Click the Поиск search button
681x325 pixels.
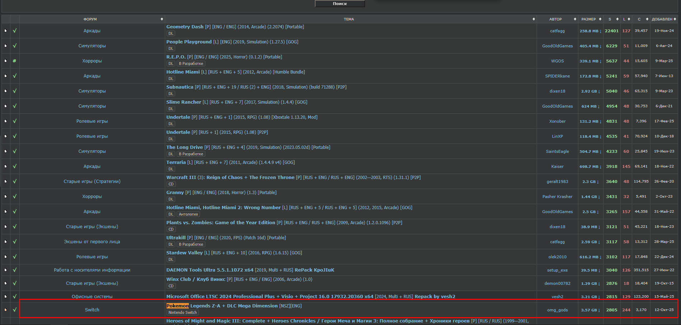[340, 4]
